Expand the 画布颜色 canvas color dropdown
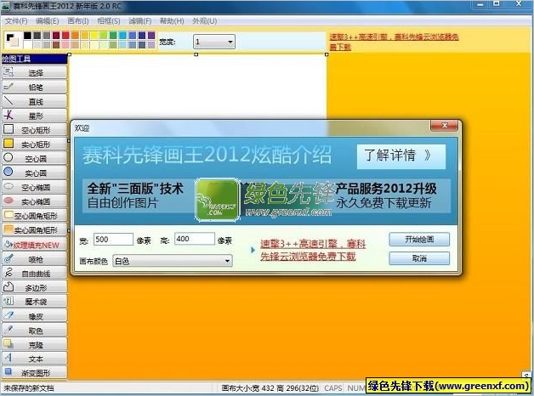 point(173,261)
